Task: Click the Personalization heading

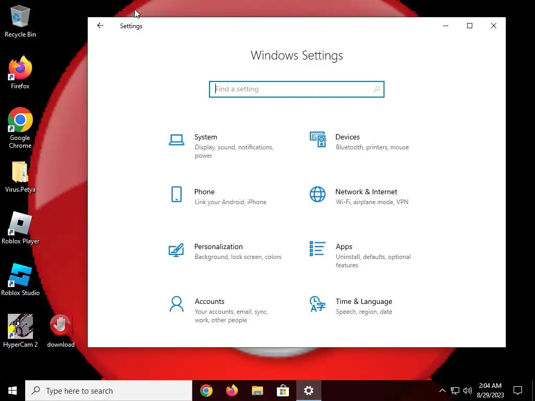Action: (218, 246)
